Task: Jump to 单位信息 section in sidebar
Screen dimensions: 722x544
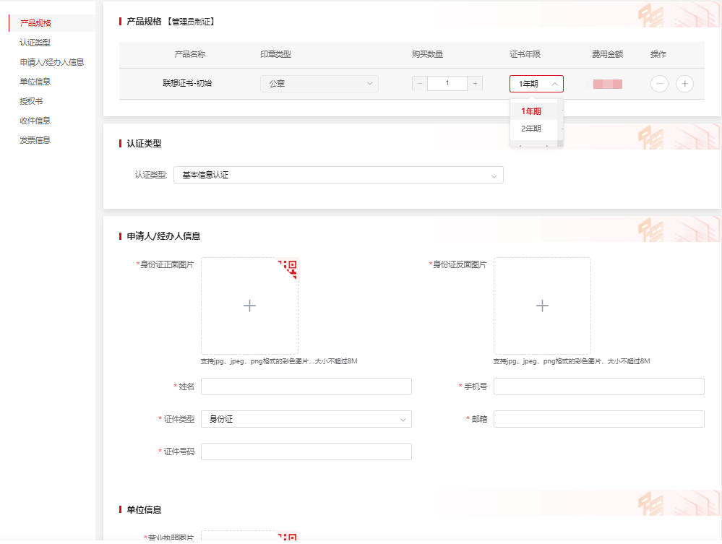Action: (x=35, y=82)
